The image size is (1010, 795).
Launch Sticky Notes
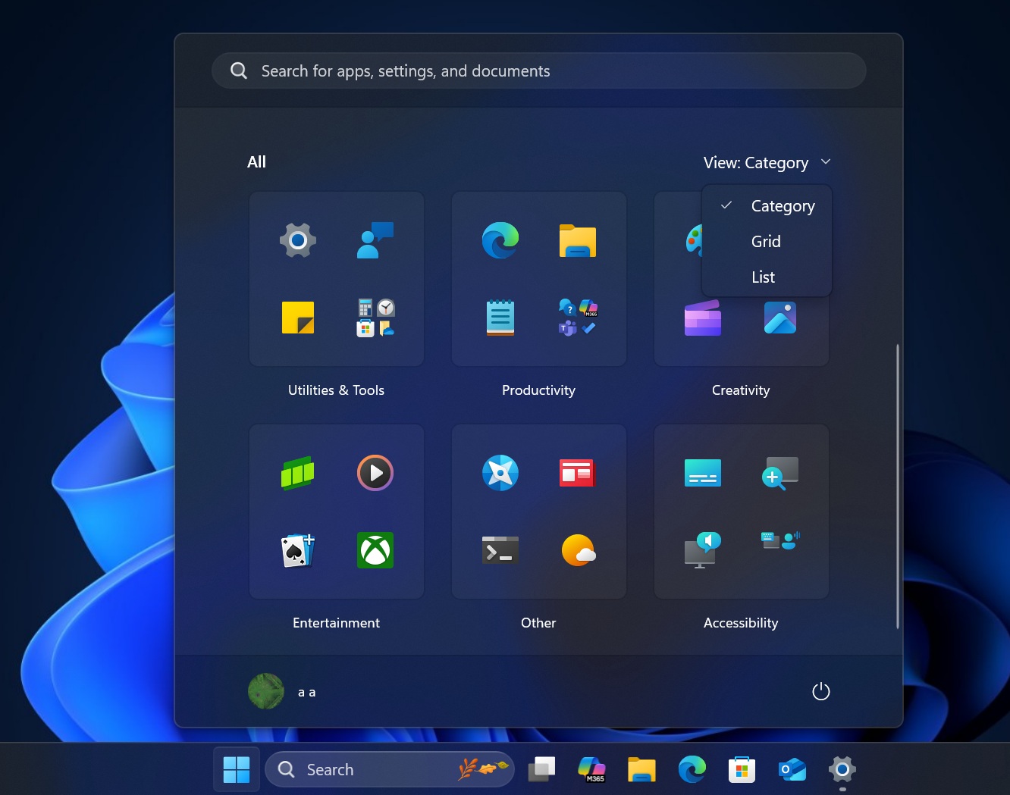point(298,318)
